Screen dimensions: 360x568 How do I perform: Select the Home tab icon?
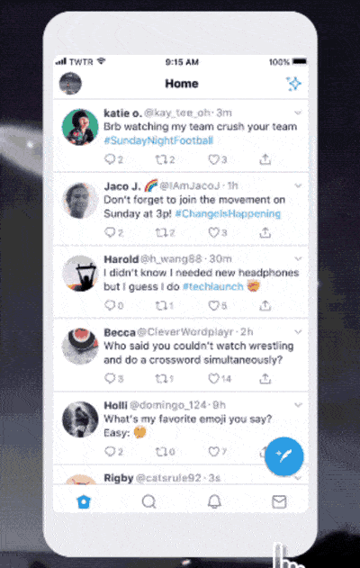84,501
